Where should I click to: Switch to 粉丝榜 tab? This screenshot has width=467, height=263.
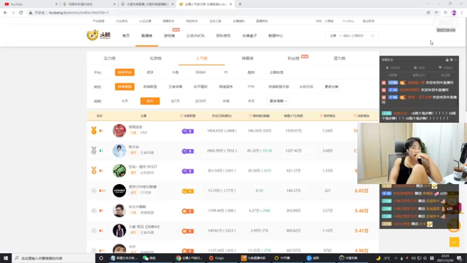[x=294, y=58]
